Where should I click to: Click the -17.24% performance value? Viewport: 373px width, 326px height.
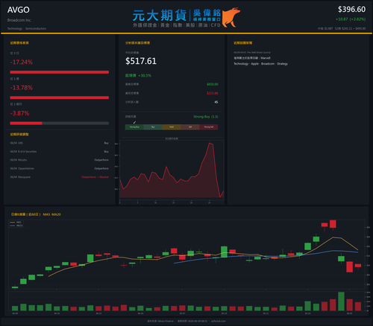point(22,62)
